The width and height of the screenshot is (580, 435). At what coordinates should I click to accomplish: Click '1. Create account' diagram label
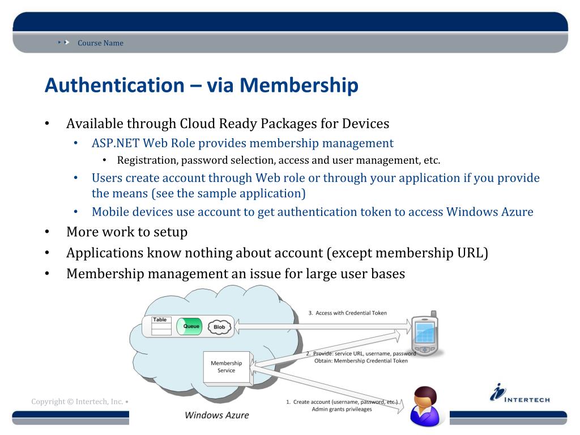342,402
